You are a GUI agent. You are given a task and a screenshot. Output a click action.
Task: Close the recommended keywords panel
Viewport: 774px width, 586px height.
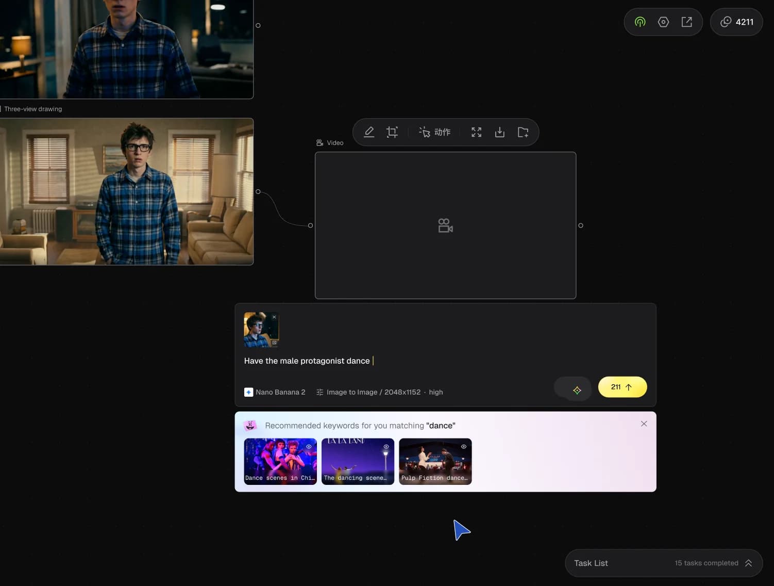644,424
